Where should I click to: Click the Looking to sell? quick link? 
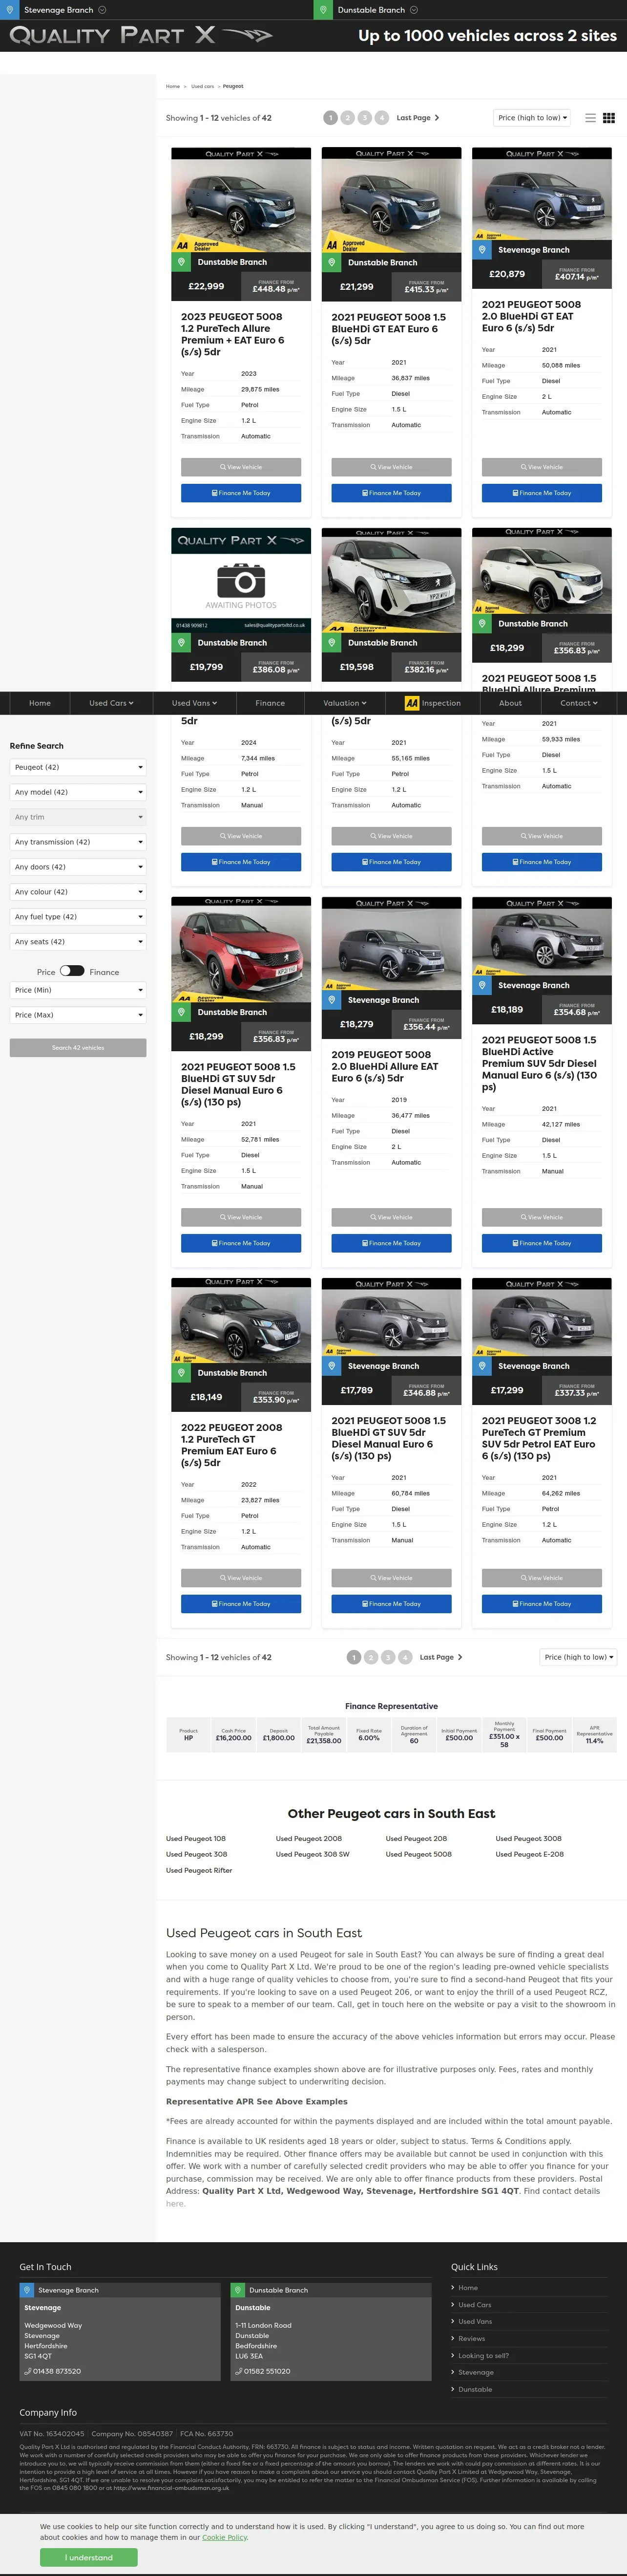[x=483, y=2355]
